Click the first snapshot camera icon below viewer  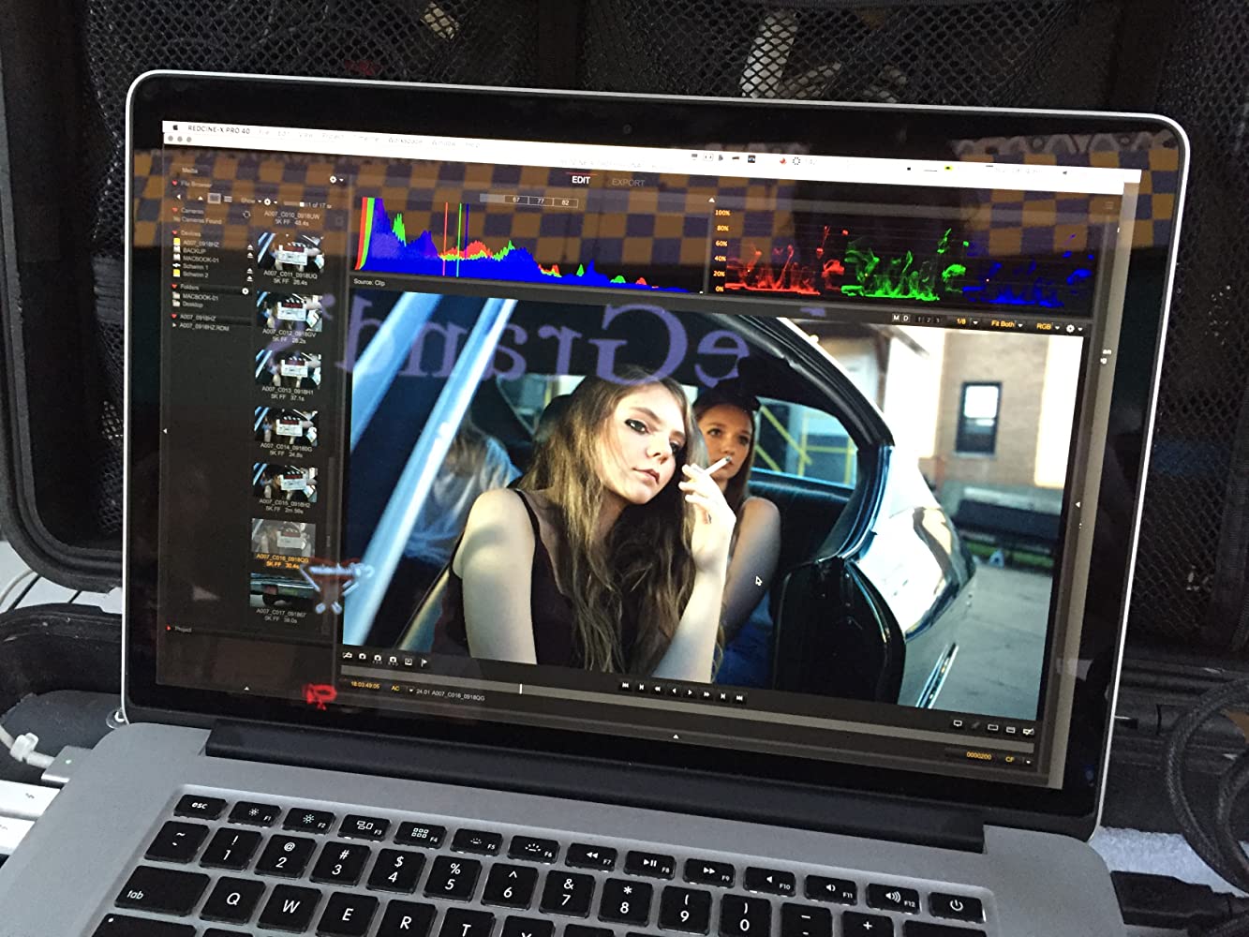pyautogui.click(x=363, y=658)
